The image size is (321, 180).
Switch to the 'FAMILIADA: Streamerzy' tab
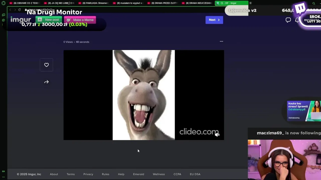(93, 3)
